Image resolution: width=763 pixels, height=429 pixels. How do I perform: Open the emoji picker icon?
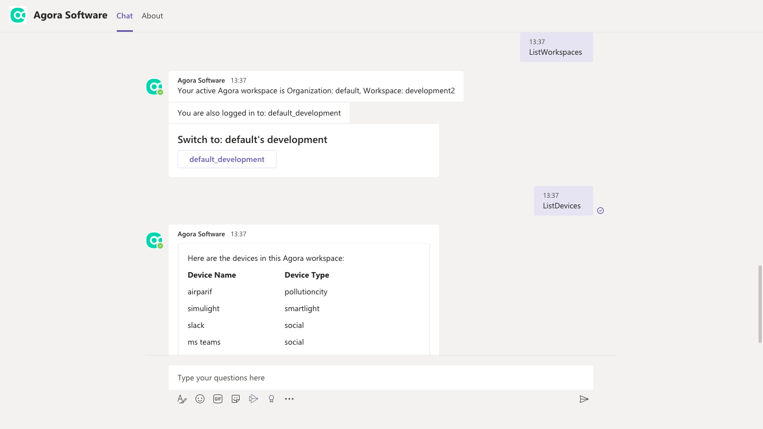[x=200, y=399]
